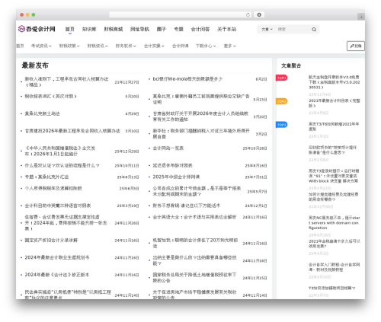Go to 财税商城
Viewport: 381px width, 322px height.
(114, 29)
